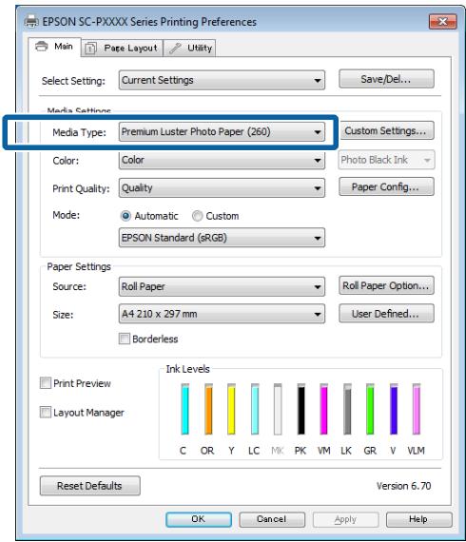This screenshot has height=542, width=466.
Task: Click the Save/Del... button
Action: [386, 79]
